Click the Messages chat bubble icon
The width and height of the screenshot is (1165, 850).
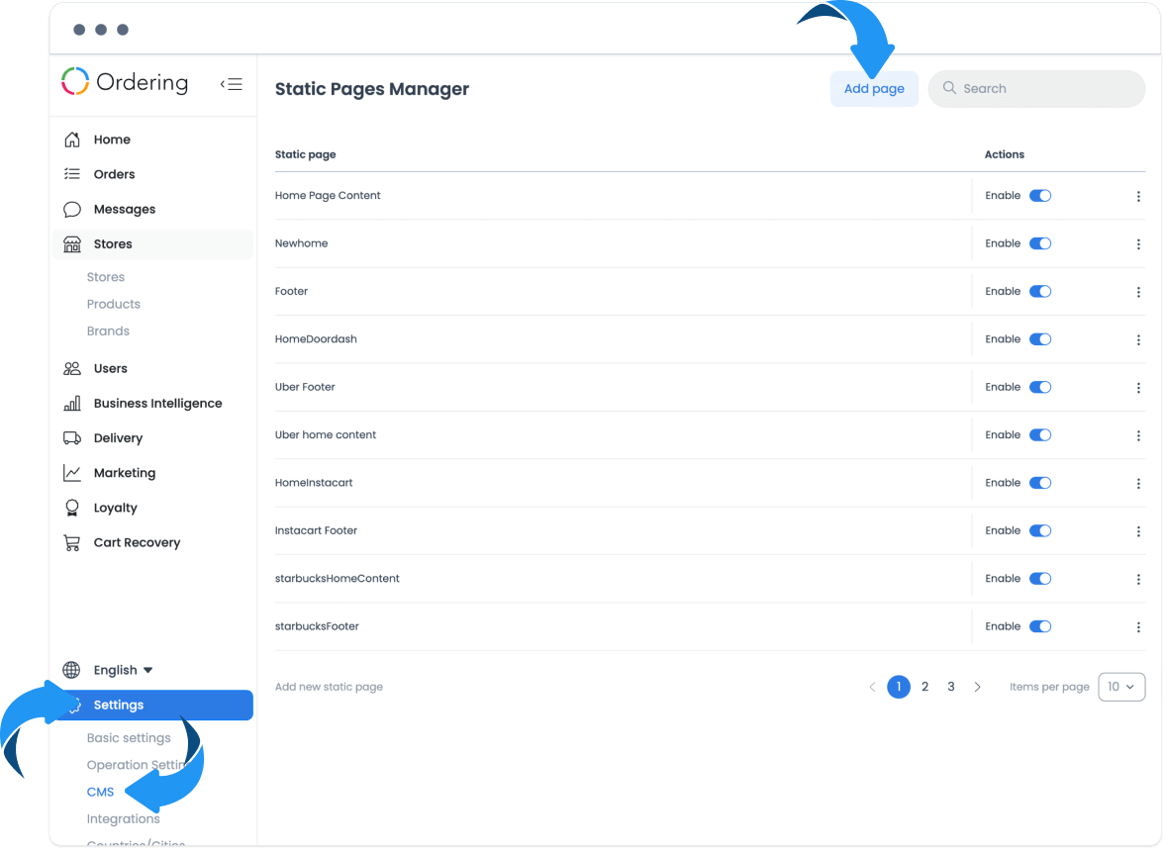click(x=72, y=210)
